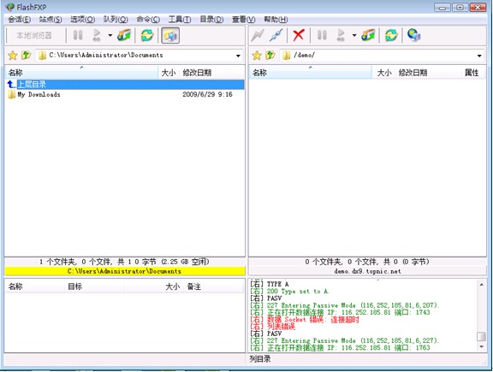The height and width of the screenshot is (372, 493).
Task: Open the dropdown arrow beside the left transfer icon
Action: coord(110,35)
